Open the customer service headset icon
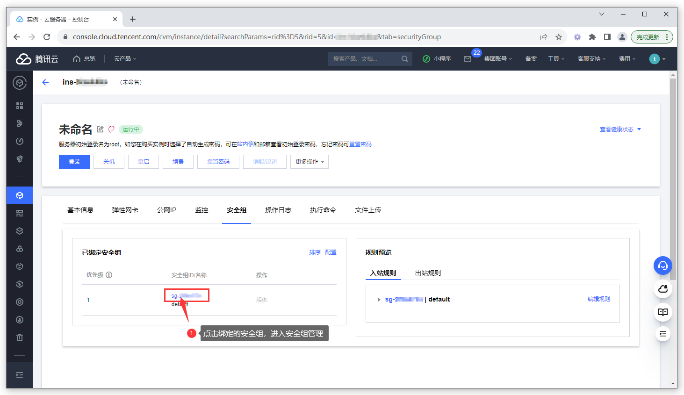Screen dimensions: 684x395 click(662, 266)
